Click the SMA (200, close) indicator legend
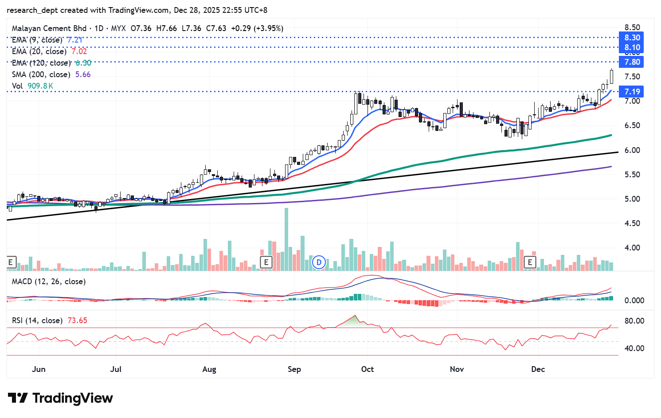 click(x=41, y=74)
